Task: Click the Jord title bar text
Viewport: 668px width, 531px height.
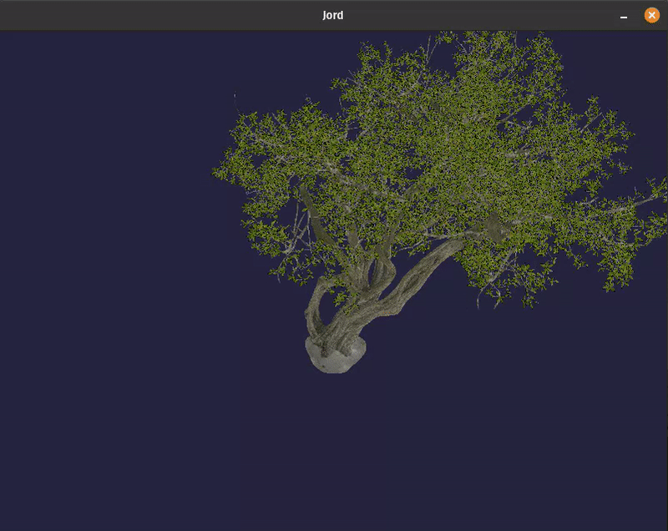Action: pos(332,15)
